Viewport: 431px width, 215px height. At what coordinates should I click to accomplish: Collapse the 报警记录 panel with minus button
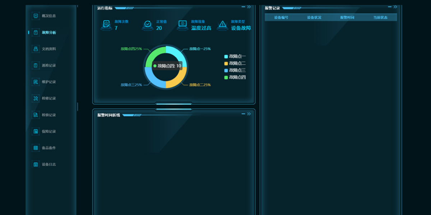click(390, 6)
